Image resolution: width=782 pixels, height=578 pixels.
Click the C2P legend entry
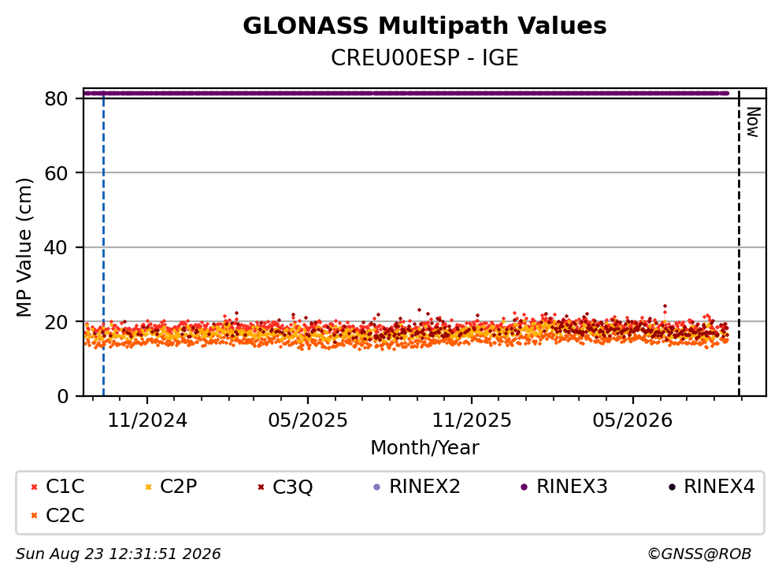coord(171,486)
